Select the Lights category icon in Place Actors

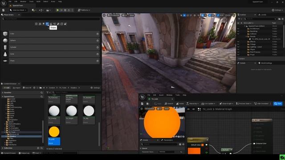point(44,24)
